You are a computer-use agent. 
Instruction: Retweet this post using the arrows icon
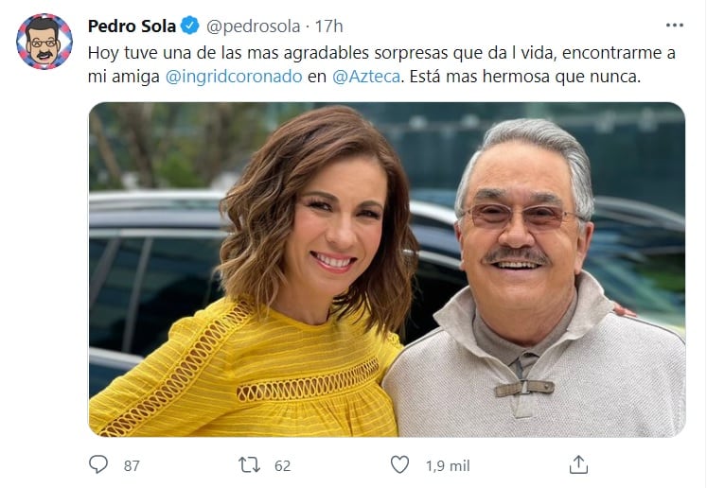[x=249, y=464]
